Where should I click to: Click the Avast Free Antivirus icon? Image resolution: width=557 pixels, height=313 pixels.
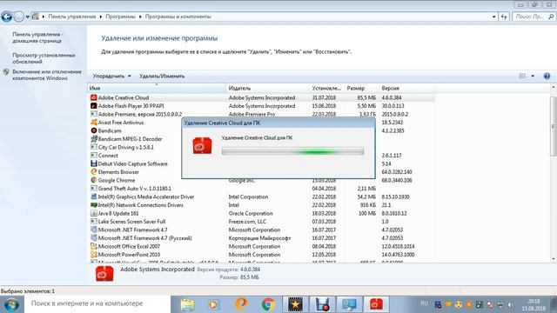pos(93,122)
